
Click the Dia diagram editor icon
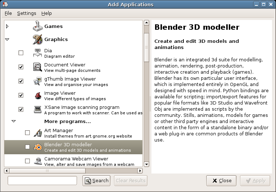[37, 53]
